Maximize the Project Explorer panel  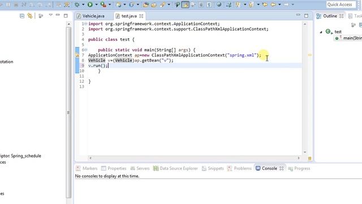pos(66,16)
